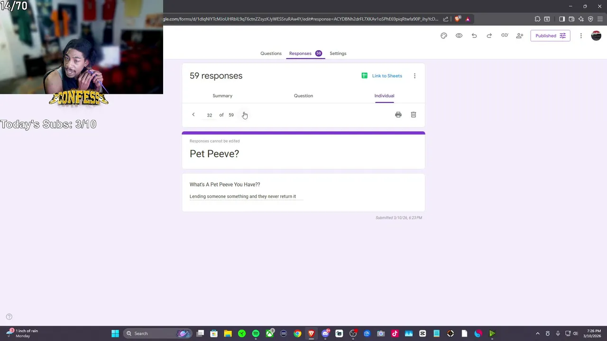Open File Explorer from the taskbar
Viewport: 607px width, 341px height.
(228, 333)
